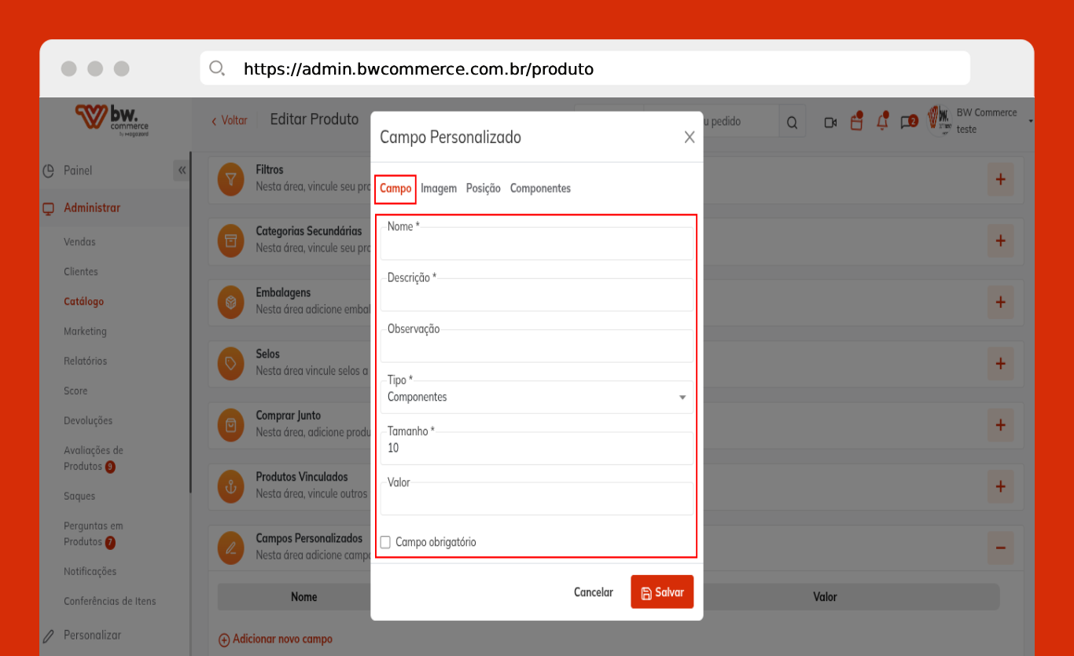This screenshot has width=1074, height=656.
Task: Select Catálogo in the sidebar
Action: point(83,302)
